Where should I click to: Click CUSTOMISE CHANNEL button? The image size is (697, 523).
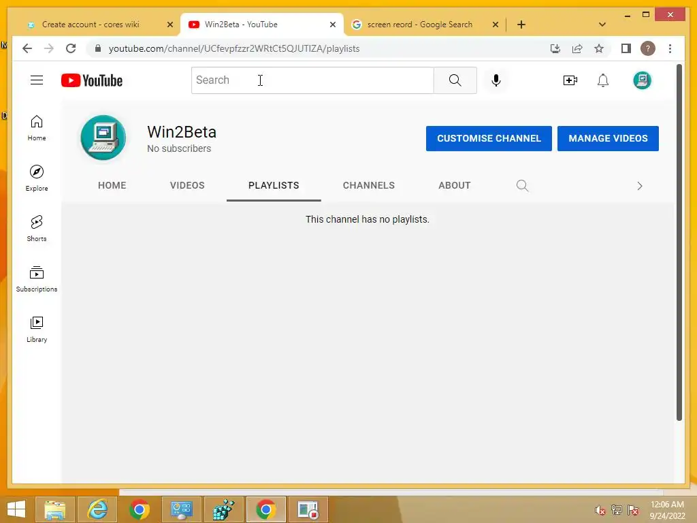pyautogui.click(x=489, y=138)
